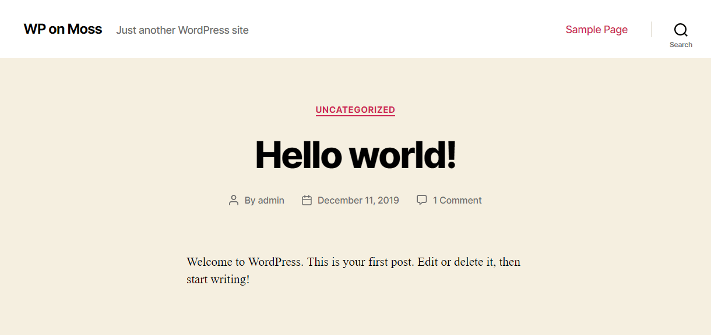The width and height of the screenshot is (711, 335).
Task: Jump to the 1 Comment link
Action: click(457, 201)
